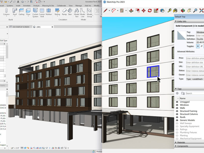Viewport: 204px width, 153px height.
Task: Select SketchUp Push/Pull tool
Action: pos(131,11)
